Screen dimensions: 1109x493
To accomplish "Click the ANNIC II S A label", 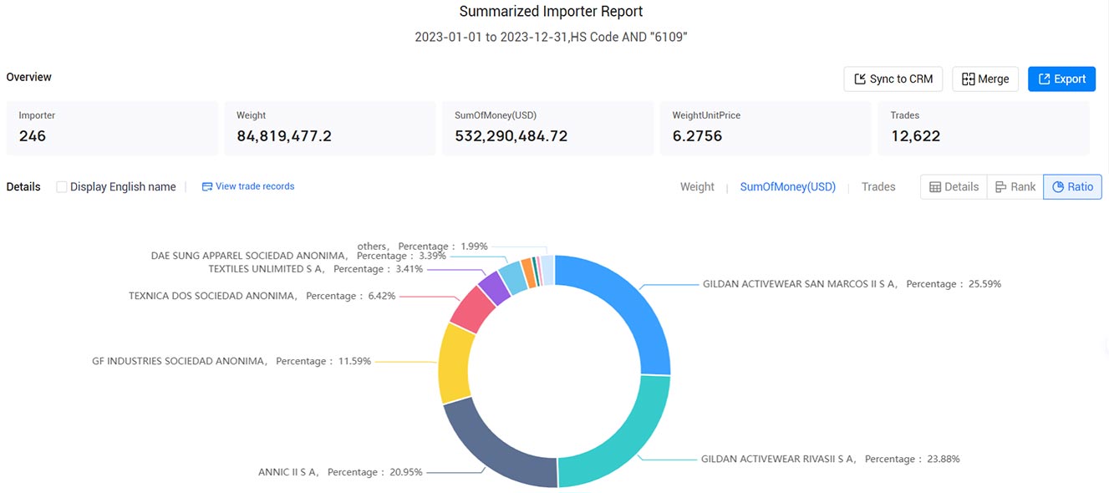I will pos(340,472).
